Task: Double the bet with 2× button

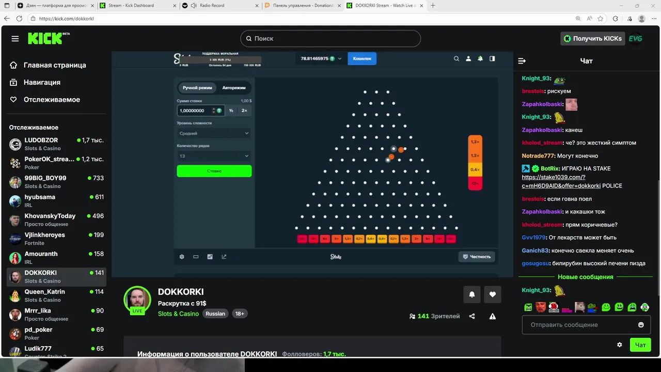Action: [x=244, y=111]
